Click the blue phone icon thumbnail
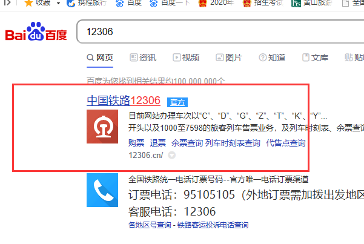The image size is (364, 244). 102,190
